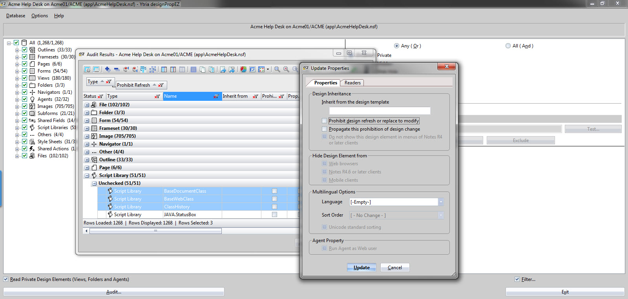628x299 pixels.
Task: Click the first magnifier zoom icon
Action: (277, 69)
